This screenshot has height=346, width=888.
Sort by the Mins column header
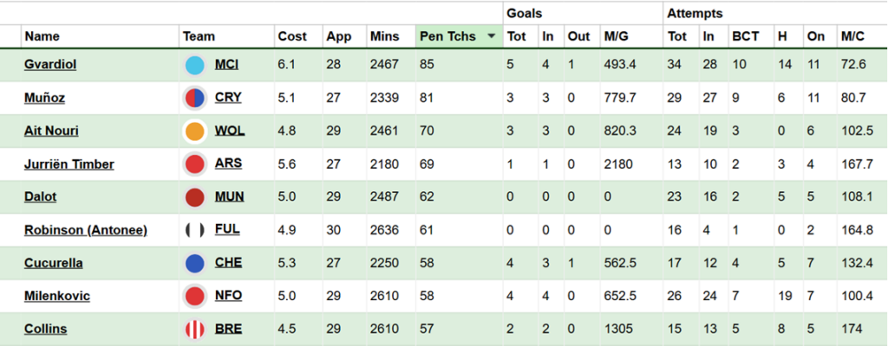pyautogui.click(x=384, y=36)
